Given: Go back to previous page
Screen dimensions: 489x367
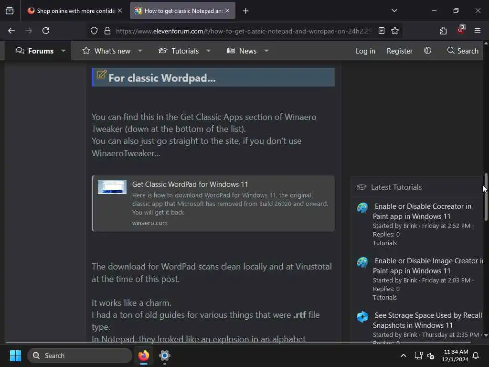Looking at the screenshot, I should point(11,31).
